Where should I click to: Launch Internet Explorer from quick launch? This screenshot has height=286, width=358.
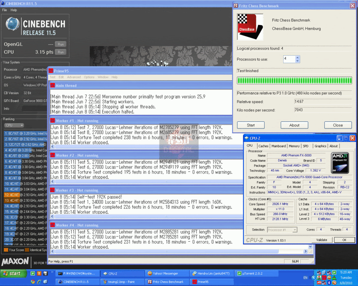39,282
